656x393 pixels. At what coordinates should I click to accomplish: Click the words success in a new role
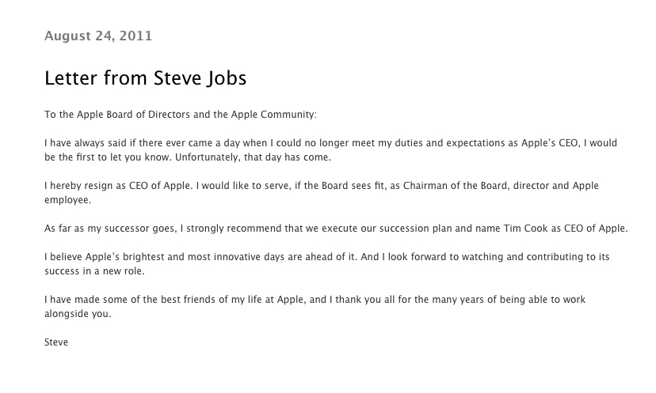(94, 271)
